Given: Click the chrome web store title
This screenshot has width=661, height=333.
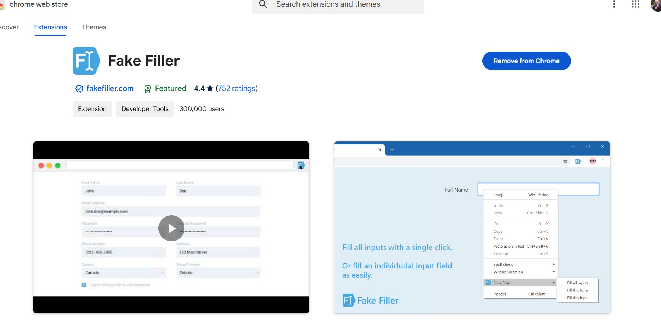Looking at the screenshot, I should [39, 4].
